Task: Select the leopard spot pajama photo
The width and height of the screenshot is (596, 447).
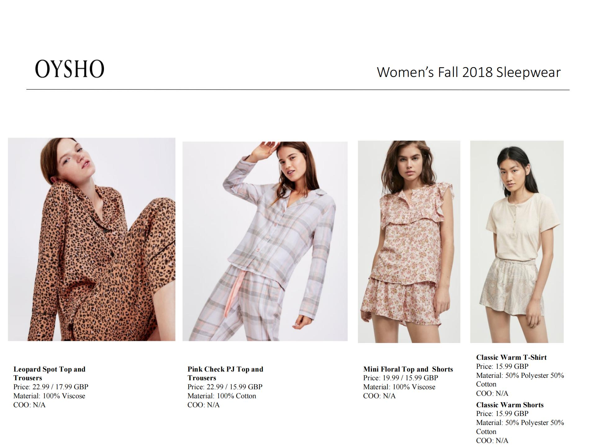Action: point(92,239)
